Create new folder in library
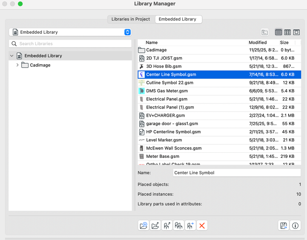307x240 pixels. pyautogui.click(x=143, y=226)
